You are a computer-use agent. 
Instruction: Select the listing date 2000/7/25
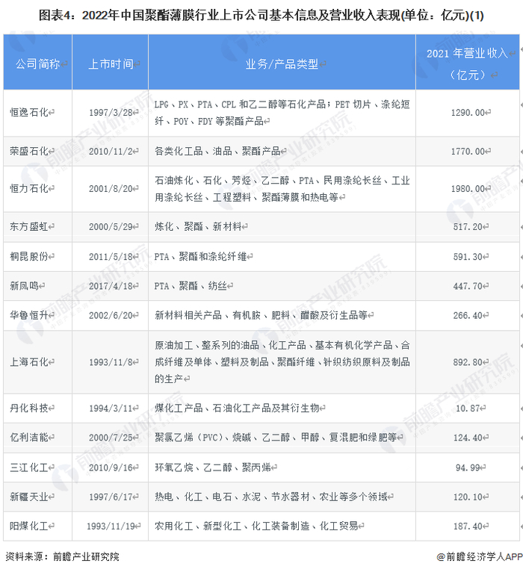pyautogui.click(x=111, y=437)
